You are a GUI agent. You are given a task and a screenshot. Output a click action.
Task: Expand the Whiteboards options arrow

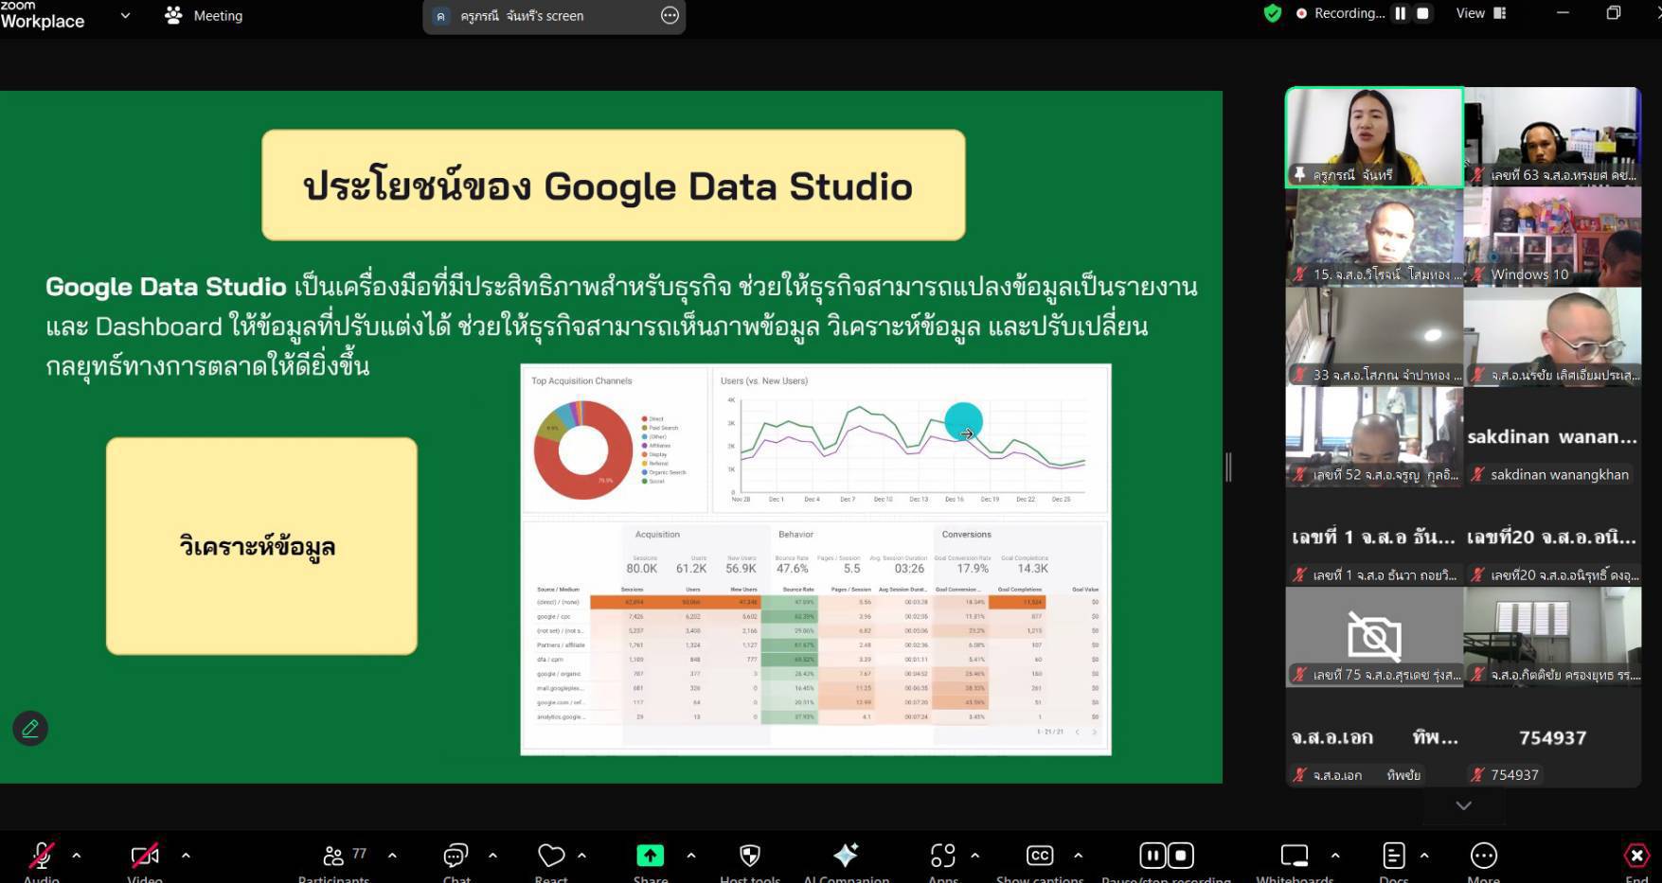click(x=1335, y=856)
